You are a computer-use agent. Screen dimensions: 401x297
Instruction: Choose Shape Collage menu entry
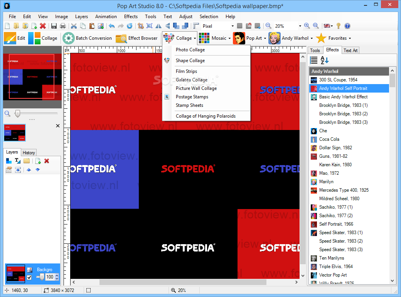pos(206,61)
